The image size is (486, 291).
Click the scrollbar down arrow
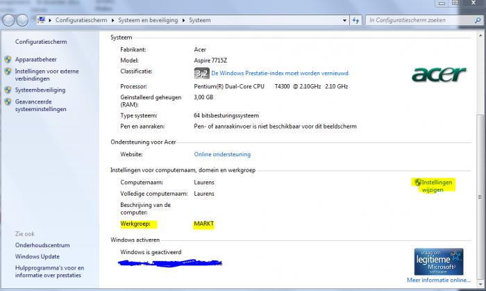click(x=480, y=283)
